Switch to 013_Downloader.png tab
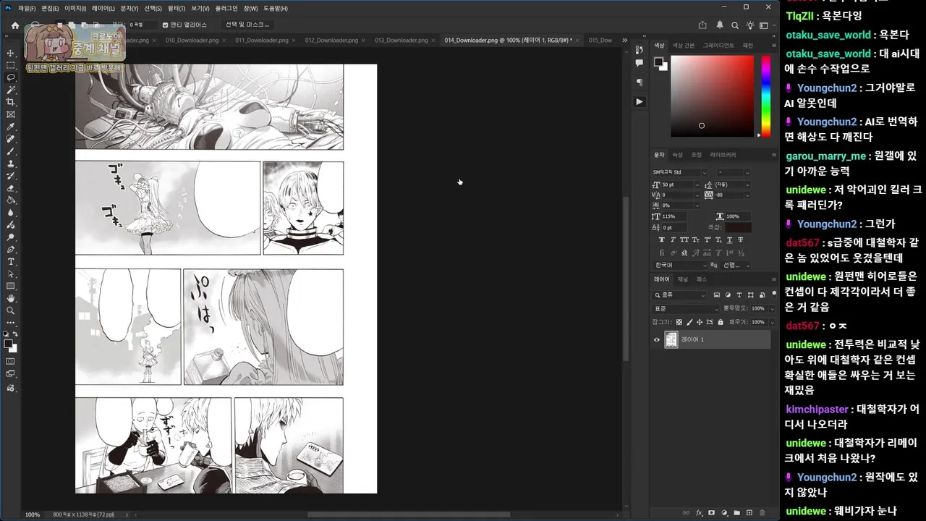Image resolution: width=926 pixels, height=521 pixels. click(x=401, y=41)
